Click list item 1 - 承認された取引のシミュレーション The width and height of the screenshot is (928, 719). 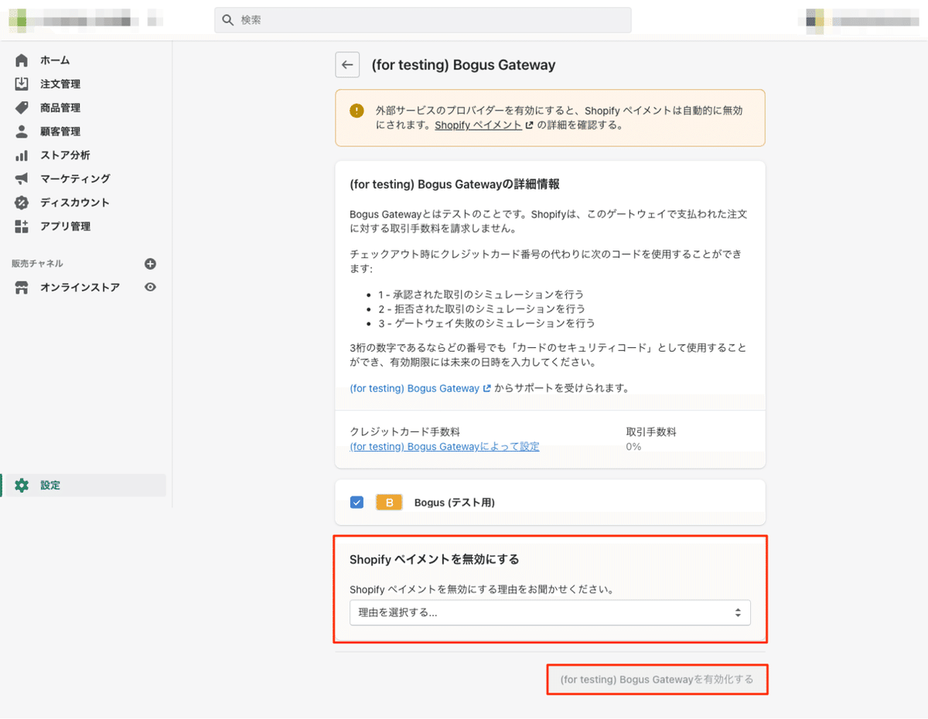481,295
